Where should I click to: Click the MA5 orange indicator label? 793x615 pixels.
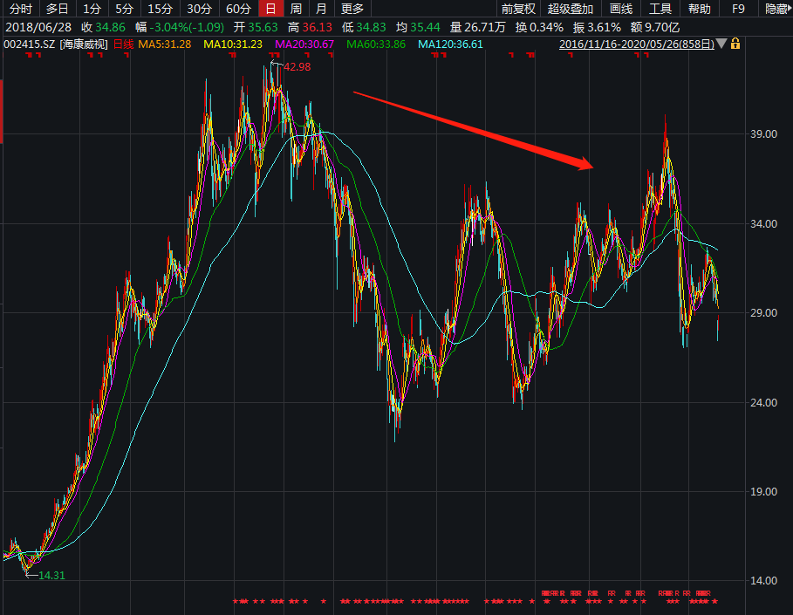[164, 44]
